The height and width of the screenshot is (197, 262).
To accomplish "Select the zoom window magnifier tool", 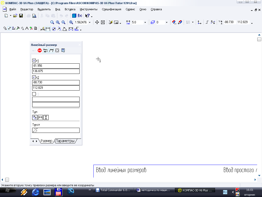I will pos(52,22).
